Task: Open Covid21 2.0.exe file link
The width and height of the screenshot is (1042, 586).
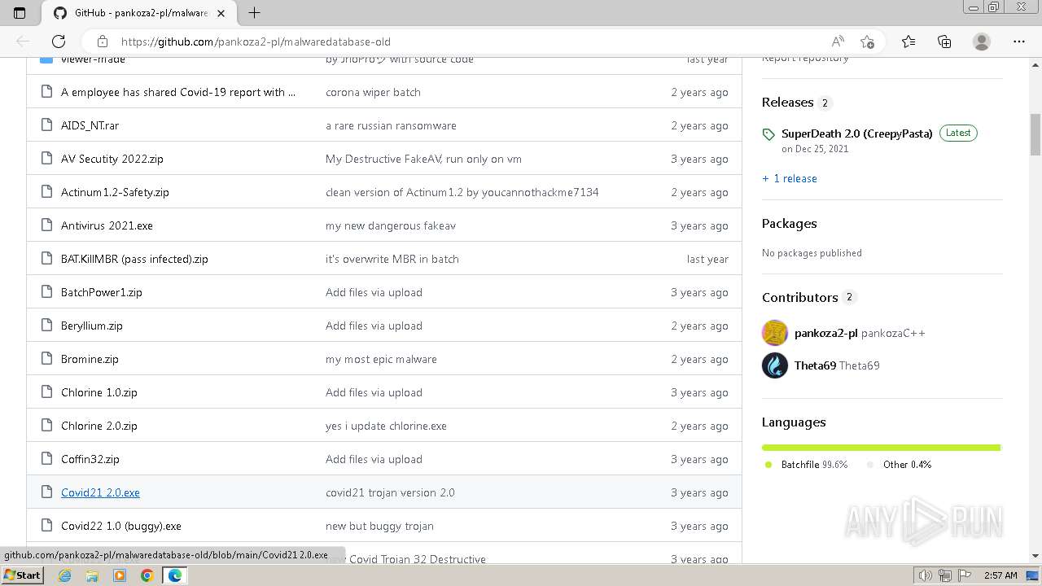Action: click(100, 492)
